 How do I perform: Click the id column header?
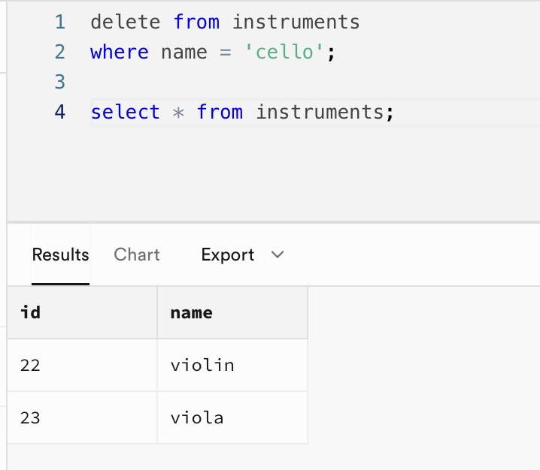31,312
